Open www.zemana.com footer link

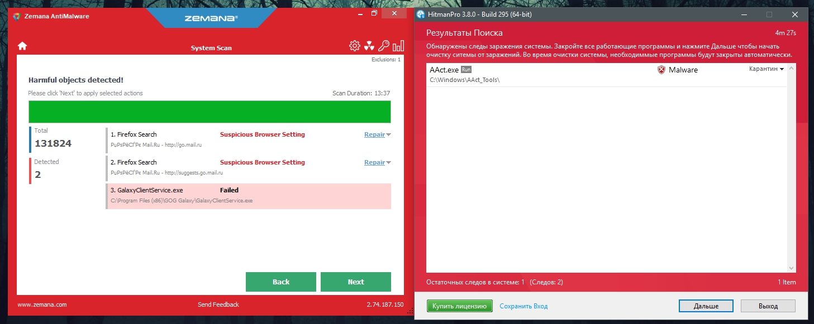click(x=42, y=304)
